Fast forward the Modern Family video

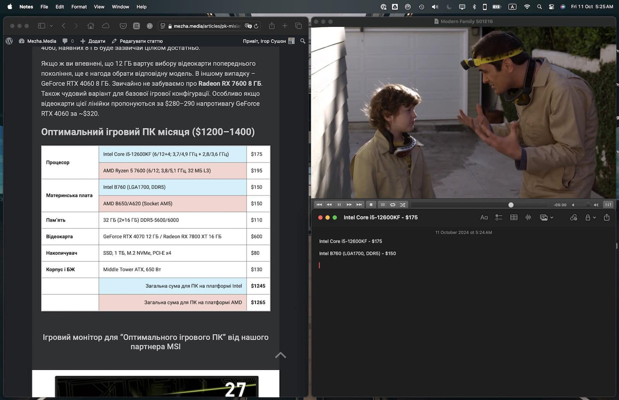click(x=349, y=205)
